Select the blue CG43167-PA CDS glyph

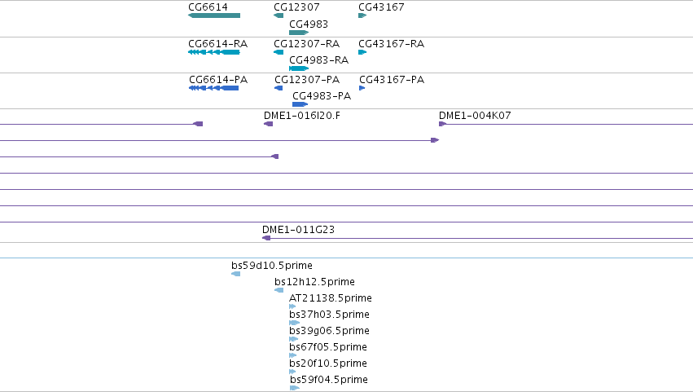pyautogui.click(x=362, y=88)
